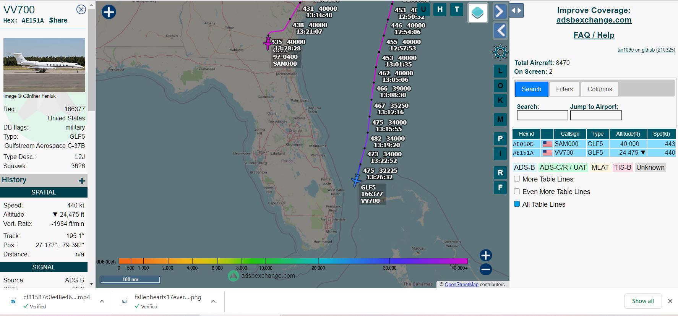
Task: Click Show all downloads button
Action: tap(643, 301)
